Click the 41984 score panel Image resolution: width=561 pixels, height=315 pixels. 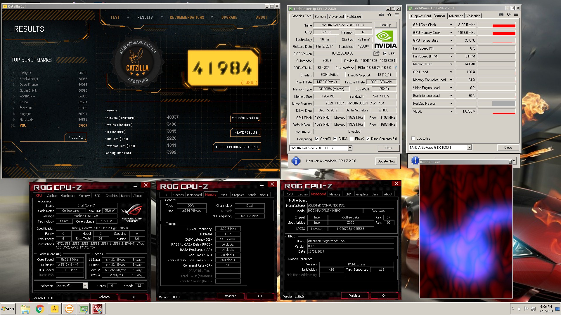coord(223,68)
